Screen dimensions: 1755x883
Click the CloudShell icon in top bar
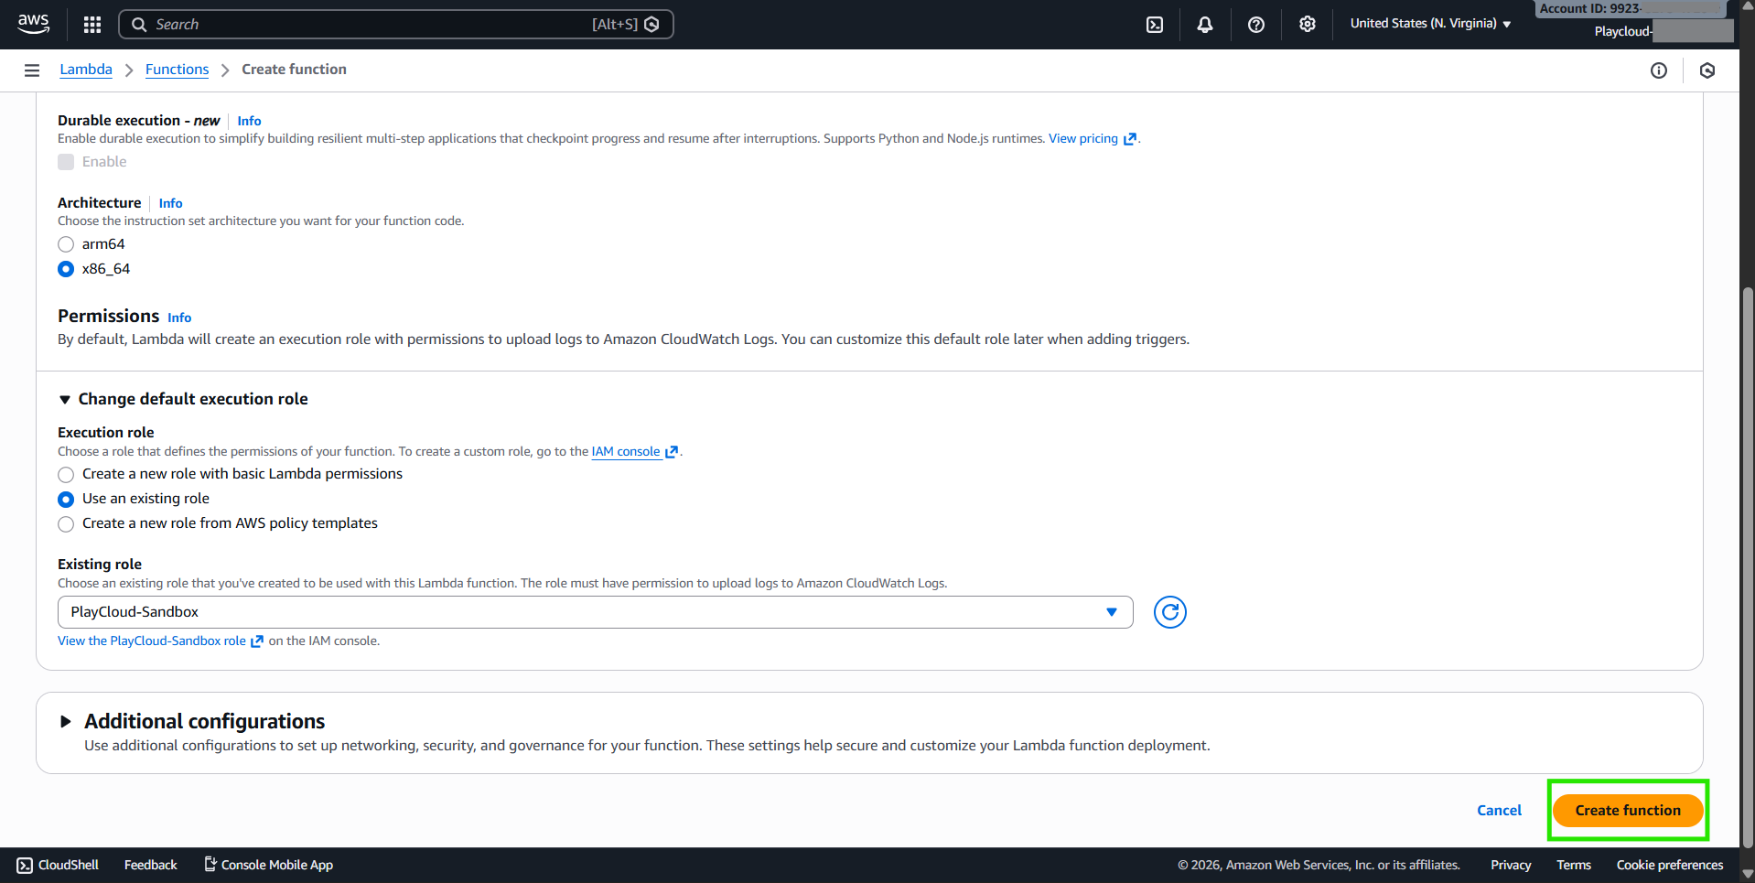click(x=1155, y=25)
